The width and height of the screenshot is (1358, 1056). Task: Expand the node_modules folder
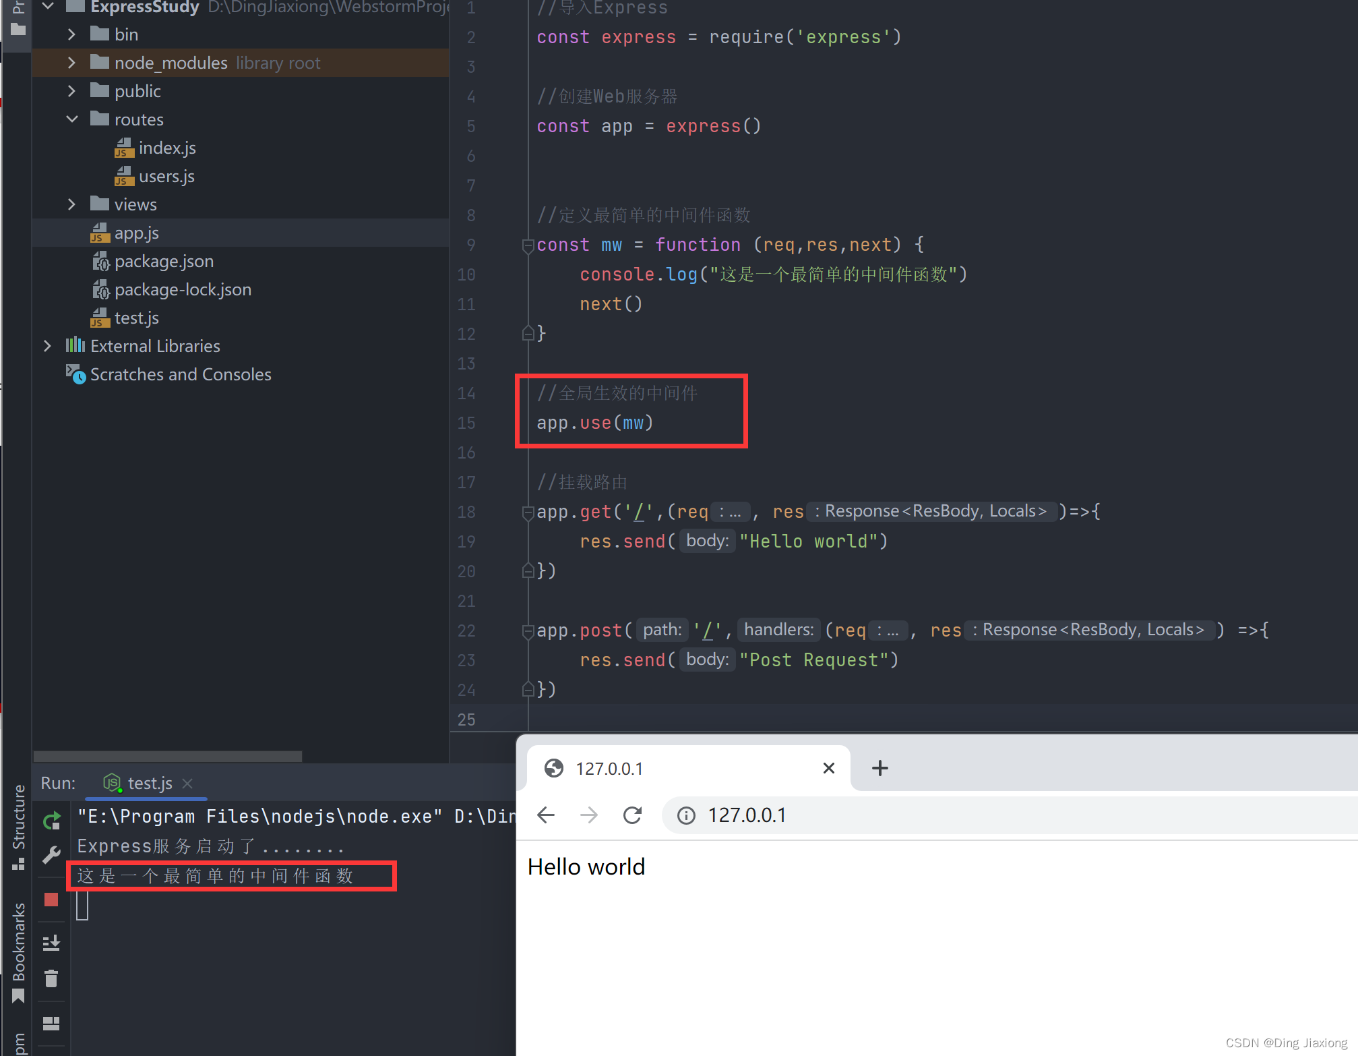[72, 63]
